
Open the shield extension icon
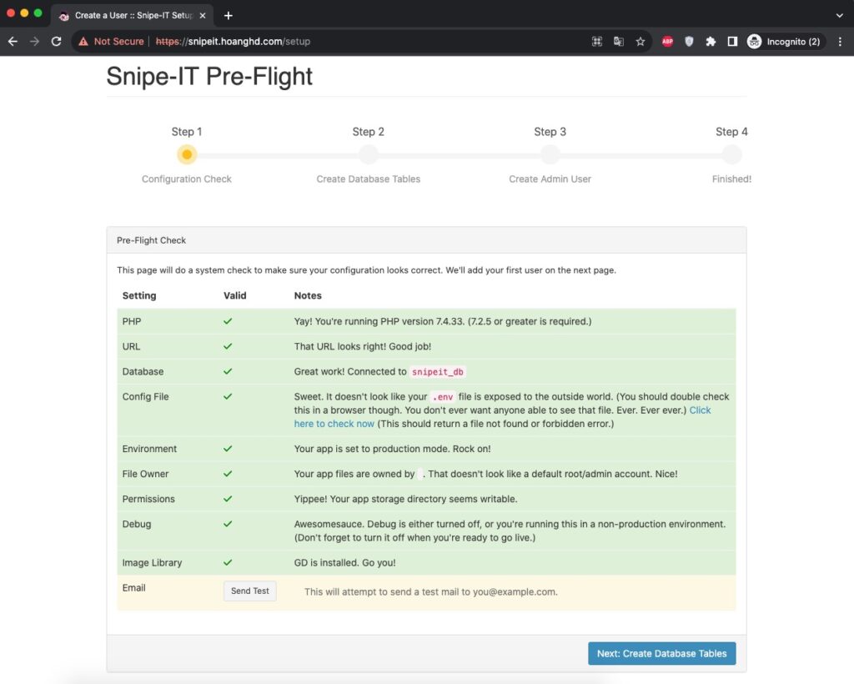[x=689, y=42]
